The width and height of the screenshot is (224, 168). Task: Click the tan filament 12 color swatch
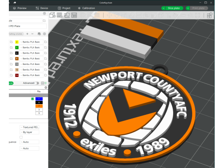click(17, 70)
